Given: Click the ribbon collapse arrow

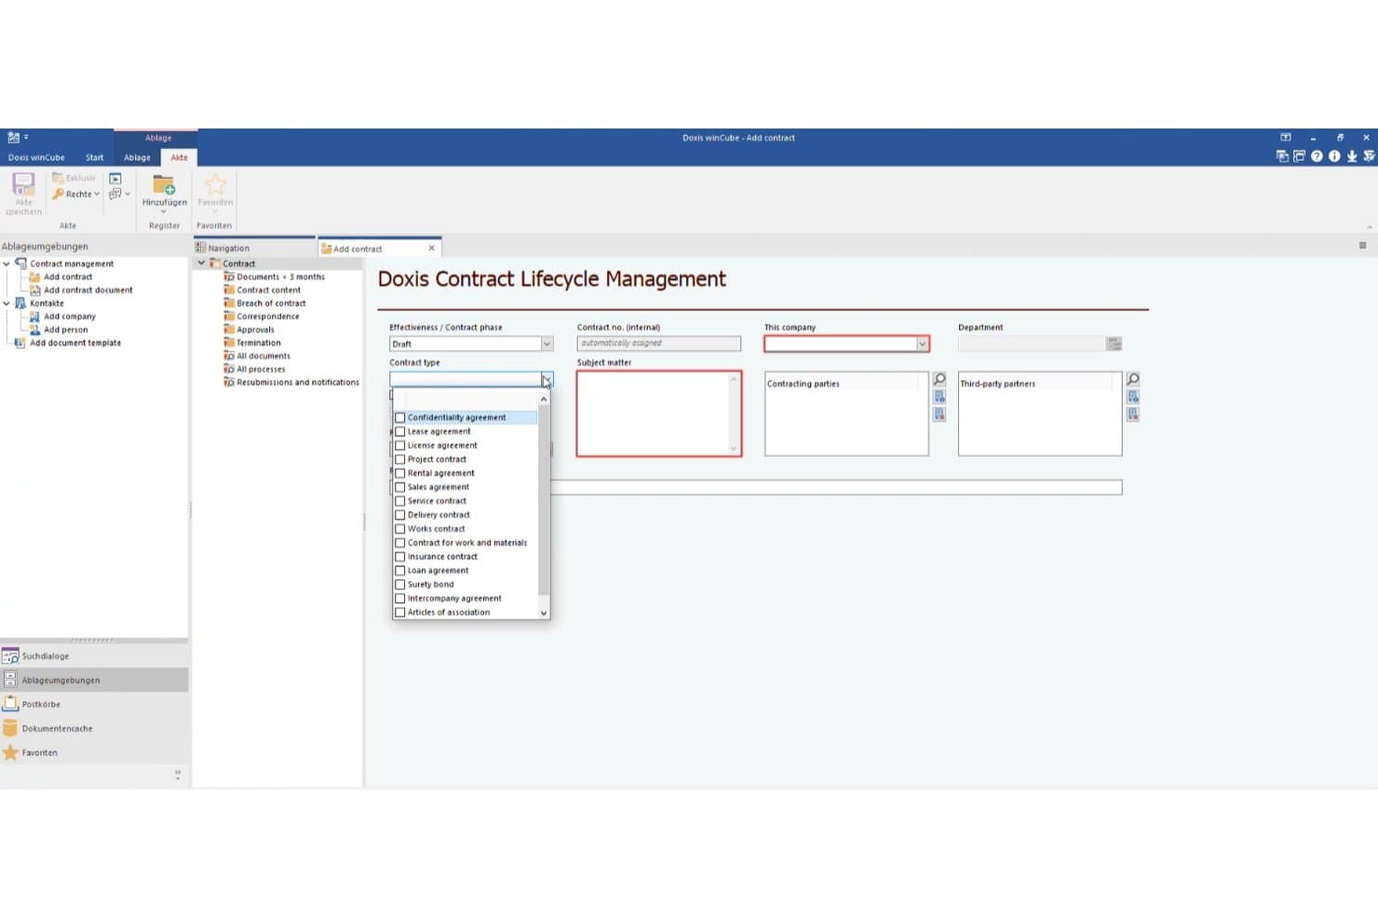Looking at the screenshot, I should point(1369,226).
